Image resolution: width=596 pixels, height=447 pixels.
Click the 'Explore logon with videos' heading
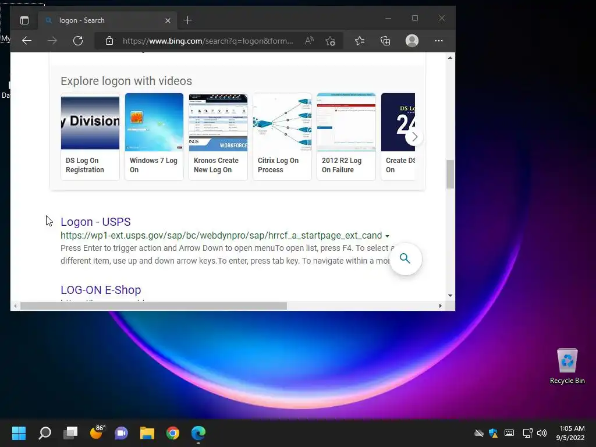tap(126, 81)
